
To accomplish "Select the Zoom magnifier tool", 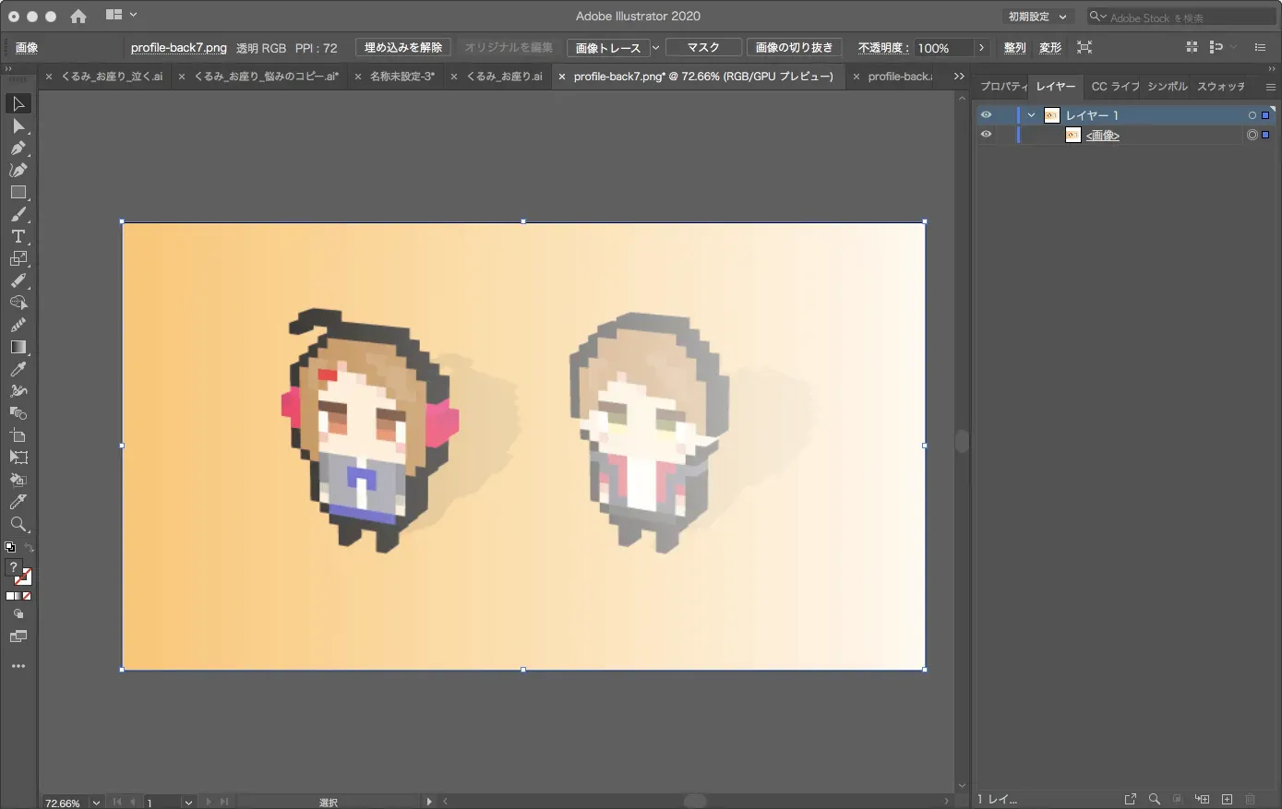I will click(18, 524).
